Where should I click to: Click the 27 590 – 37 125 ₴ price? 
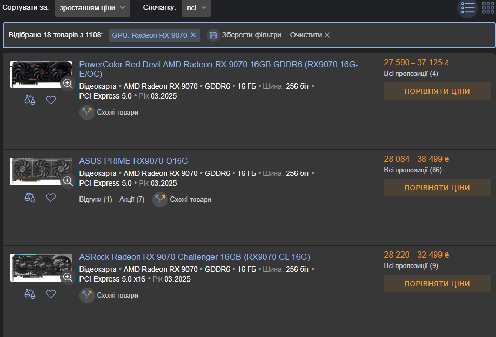(x=417, y=63)
